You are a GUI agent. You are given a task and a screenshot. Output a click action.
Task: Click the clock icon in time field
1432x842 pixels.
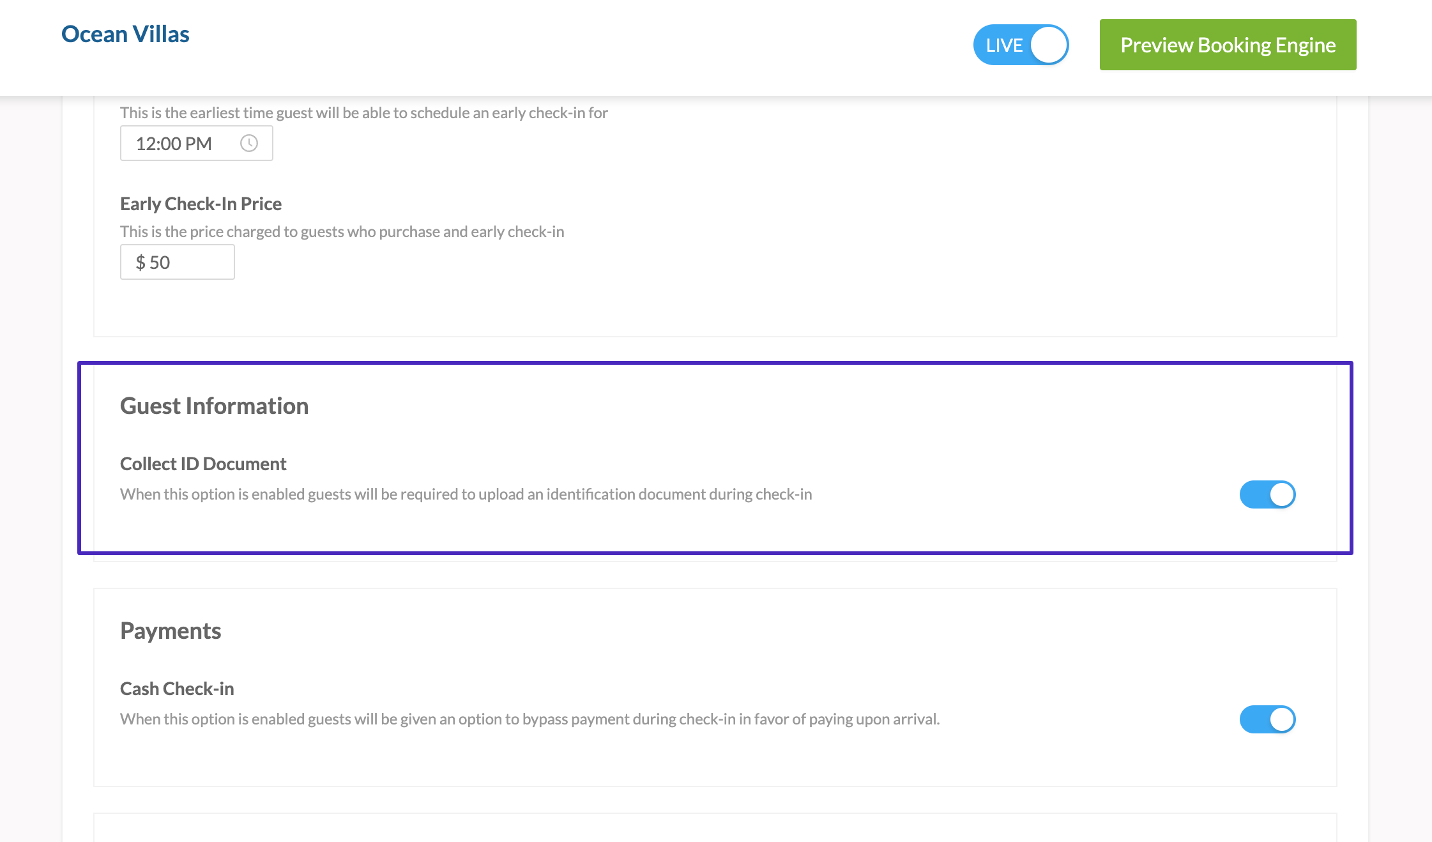point(248,143)
